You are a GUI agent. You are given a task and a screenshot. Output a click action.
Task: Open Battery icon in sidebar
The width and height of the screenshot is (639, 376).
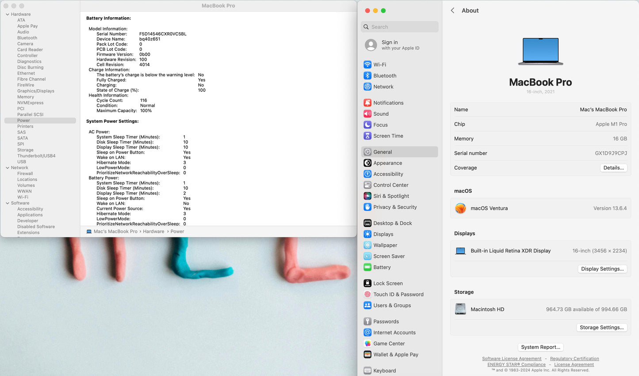tap(367, 267)
